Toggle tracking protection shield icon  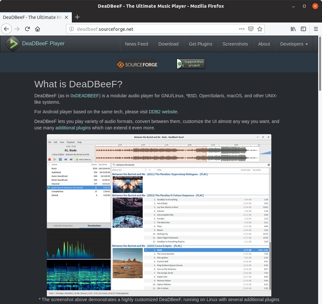251,29
